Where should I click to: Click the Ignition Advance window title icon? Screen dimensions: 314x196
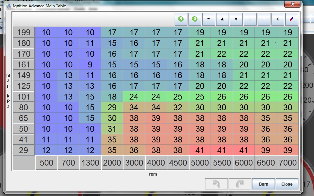coord(8,6)
